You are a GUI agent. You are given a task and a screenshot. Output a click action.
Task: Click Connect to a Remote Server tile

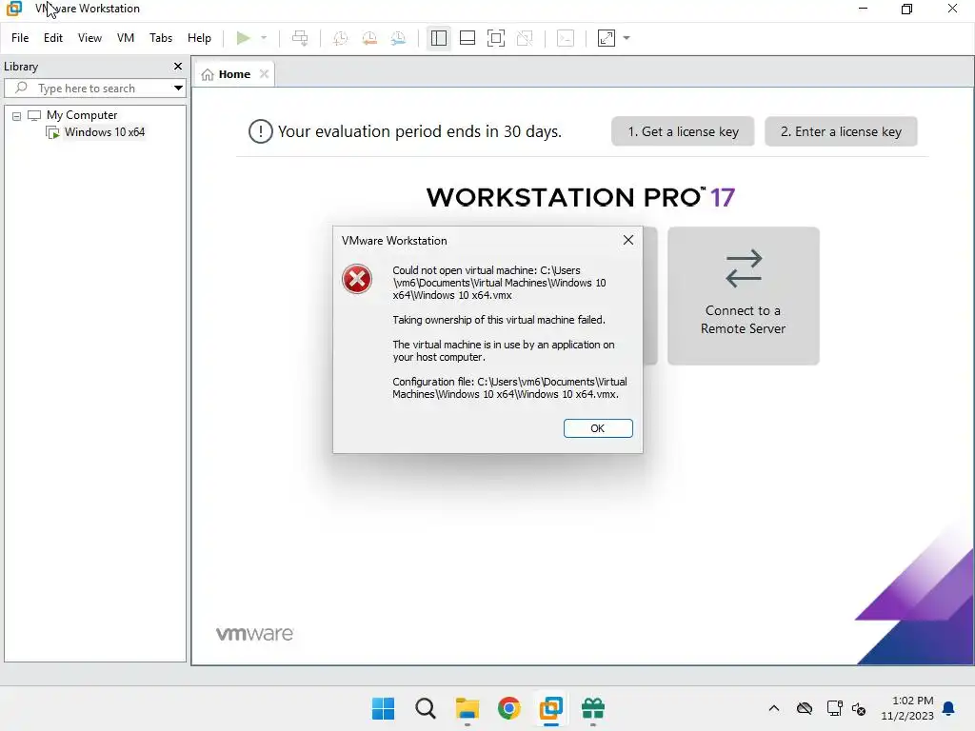coord(743,296)
